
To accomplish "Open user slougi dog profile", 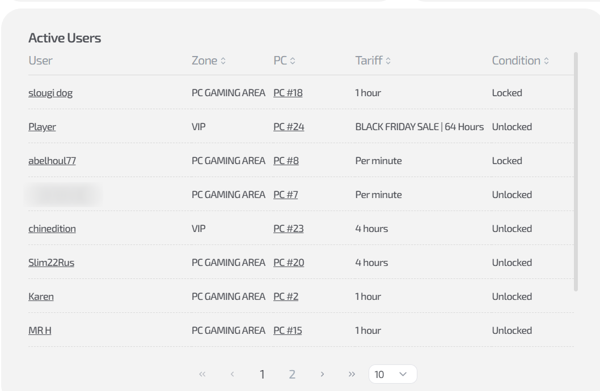I will pos(50,93).
